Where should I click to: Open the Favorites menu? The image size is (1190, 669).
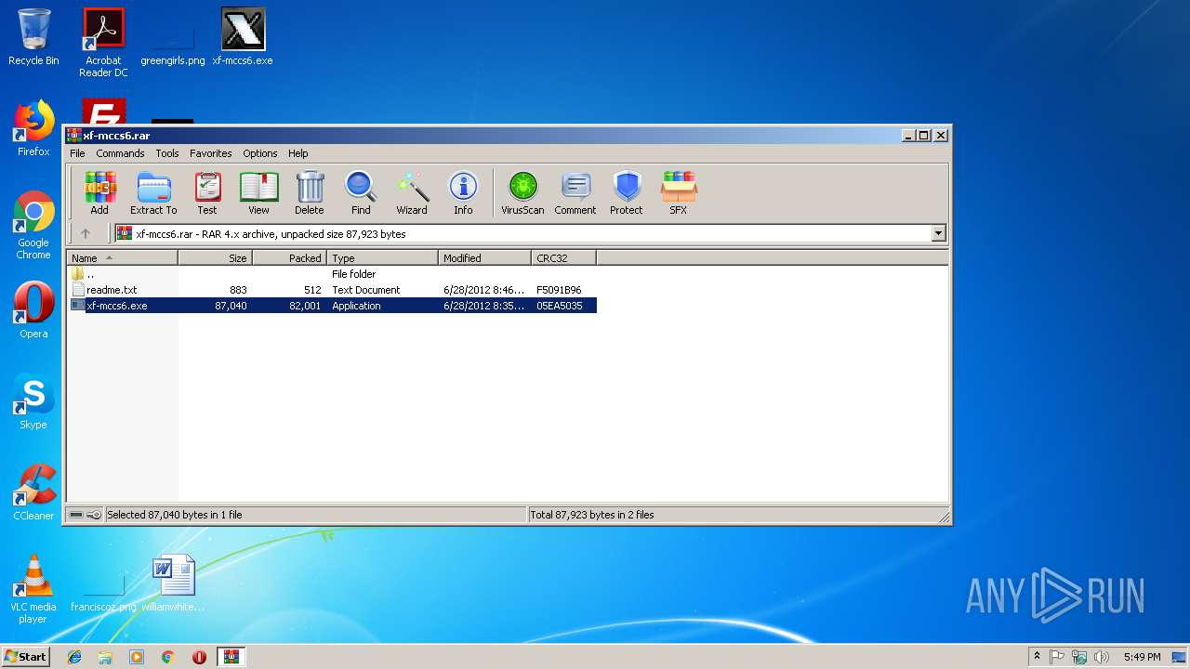tap(211, 153)
